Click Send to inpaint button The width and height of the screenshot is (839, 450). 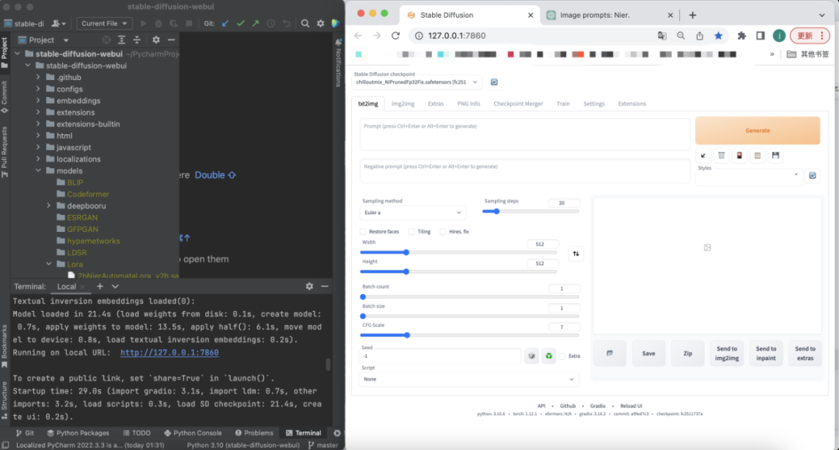pos(766,353)
